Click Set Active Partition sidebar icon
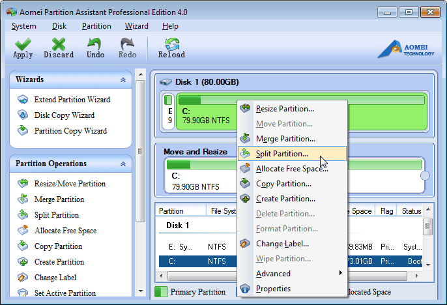This screenshot has width=447, height=305. click(x=23, y=293)
